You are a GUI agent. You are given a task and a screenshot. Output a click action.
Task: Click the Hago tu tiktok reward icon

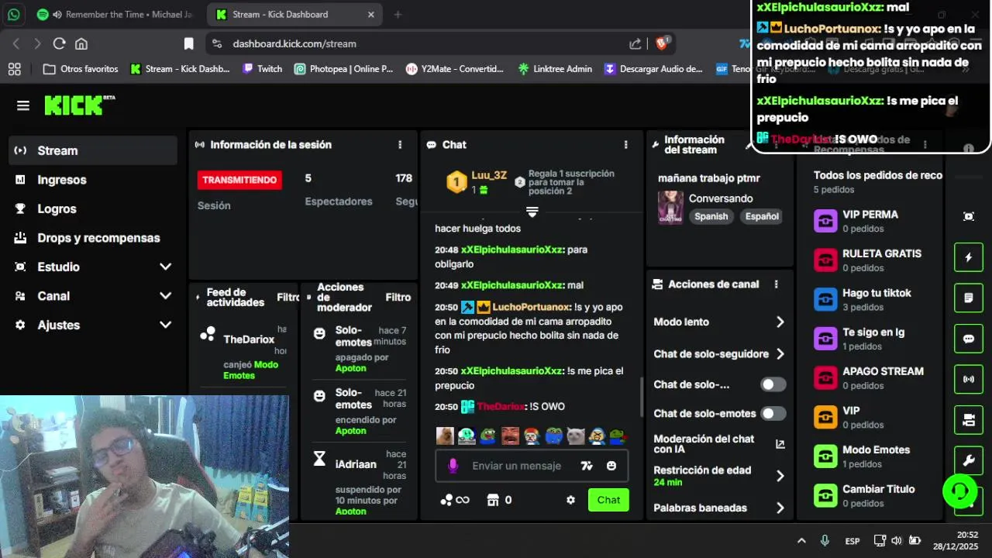pyautogui.click(x=825, y=299)
